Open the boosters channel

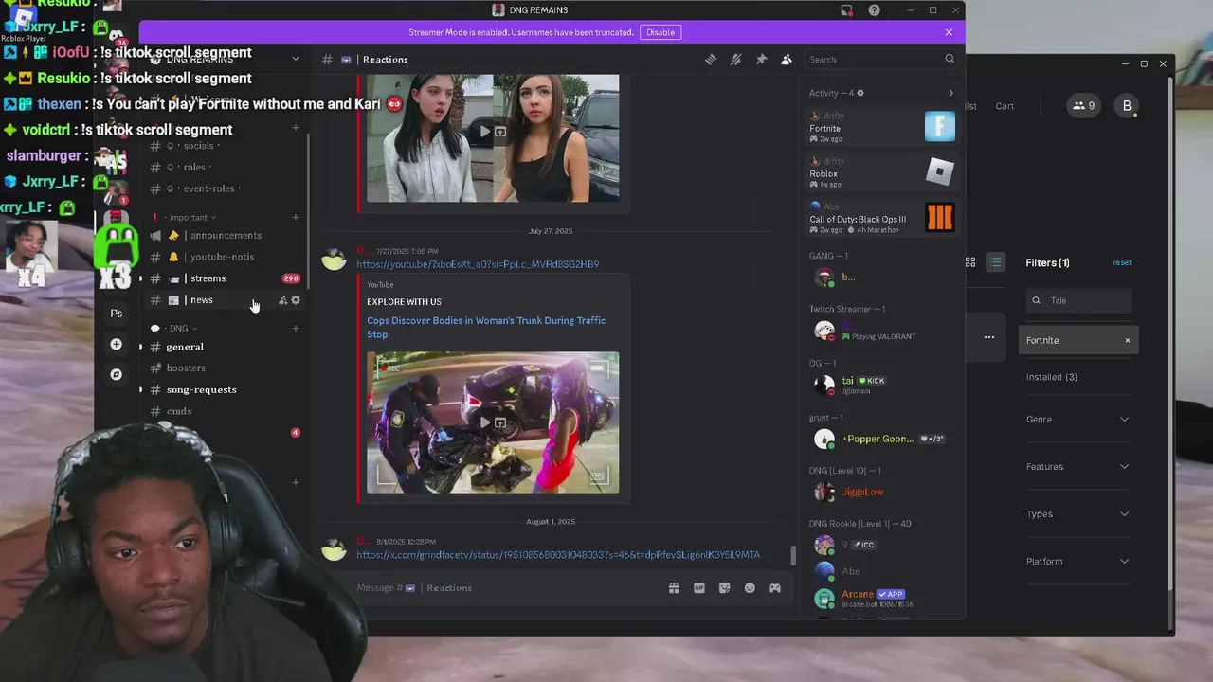coord(186,368)
